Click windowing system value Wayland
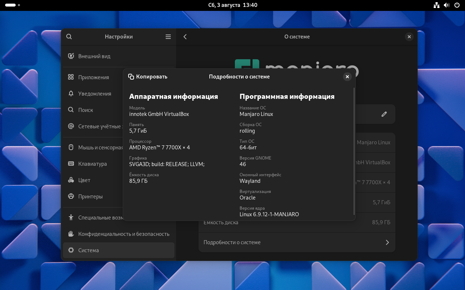Image resolution: width=465 pixels, height=290 pixels. click(x=250, y=181)
